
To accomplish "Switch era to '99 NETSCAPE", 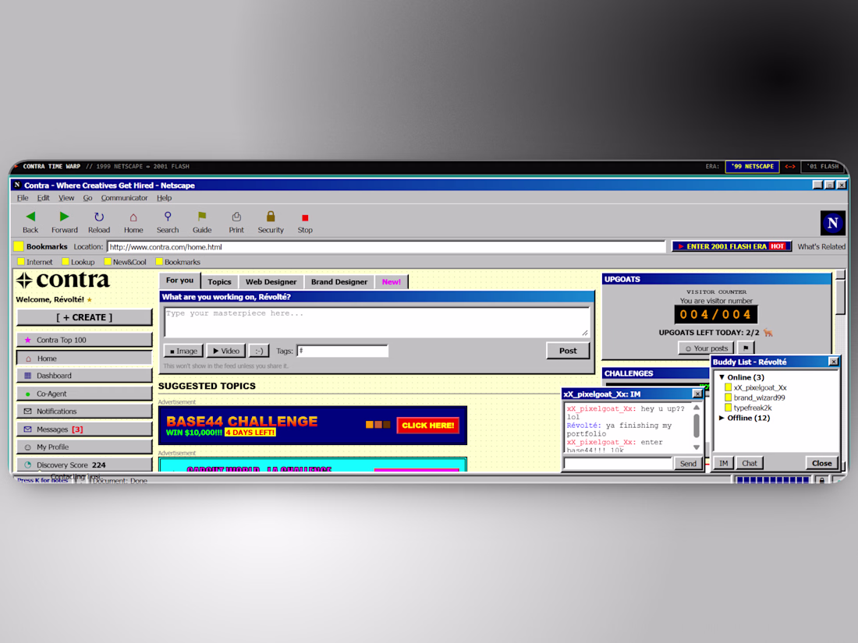I will click(x=753, y=166).
